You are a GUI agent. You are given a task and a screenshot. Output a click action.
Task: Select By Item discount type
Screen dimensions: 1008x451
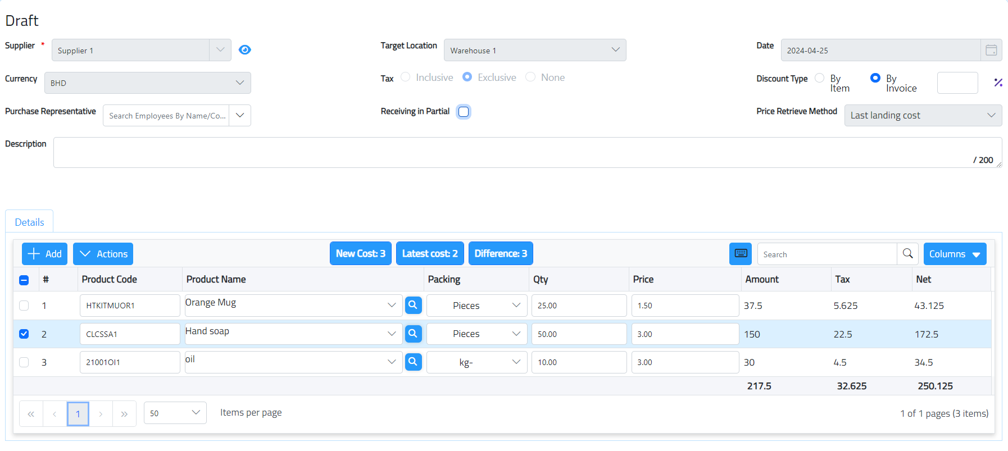click(x=820, y=78)
